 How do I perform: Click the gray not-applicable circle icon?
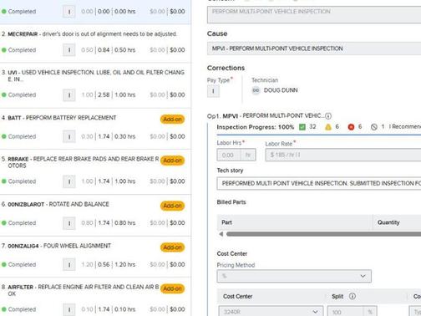coord(374,127)
